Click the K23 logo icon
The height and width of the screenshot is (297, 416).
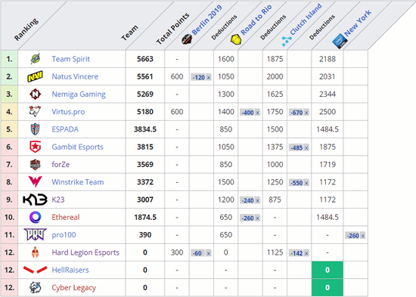tap(35, 200)
